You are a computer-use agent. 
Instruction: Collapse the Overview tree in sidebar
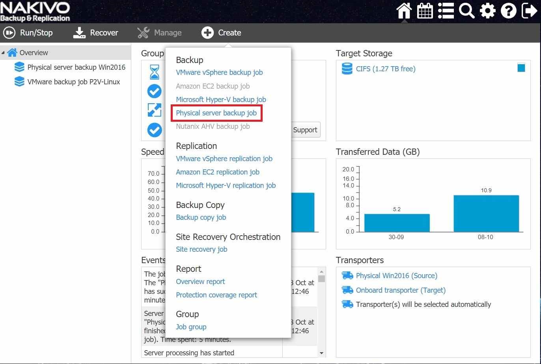(3, 52)
